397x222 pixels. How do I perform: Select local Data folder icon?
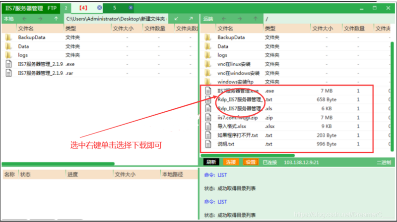pos(8,46)
